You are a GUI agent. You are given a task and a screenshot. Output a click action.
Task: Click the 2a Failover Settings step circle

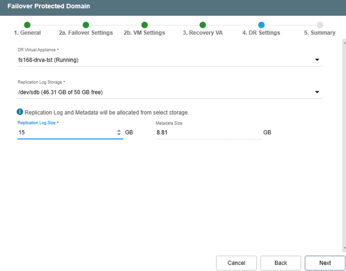click(86, 25)
